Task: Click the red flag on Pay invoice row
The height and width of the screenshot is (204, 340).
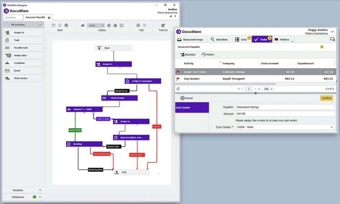Action: 178,79
